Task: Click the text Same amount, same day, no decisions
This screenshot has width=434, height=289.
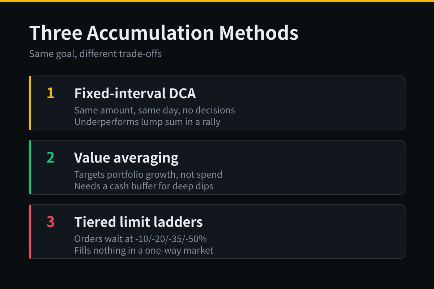Action: 154,110
